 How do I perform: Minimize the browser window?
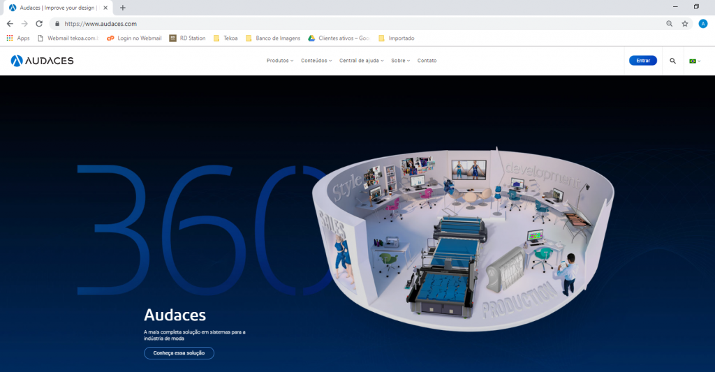click(675, 7)
